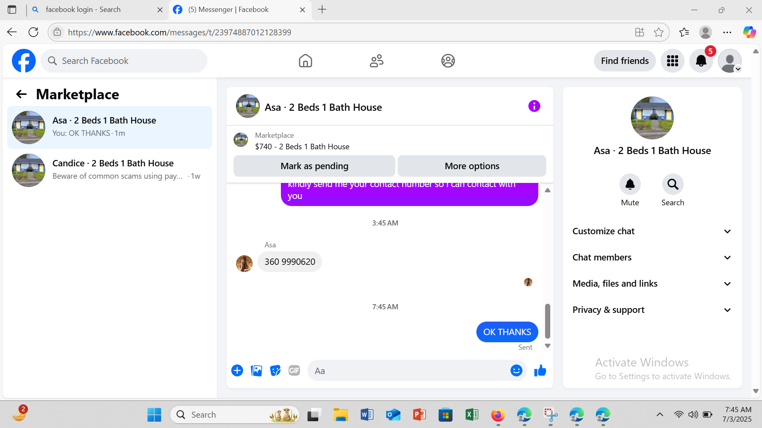Click the 360 9990620 message bubble

pos(290,262)
